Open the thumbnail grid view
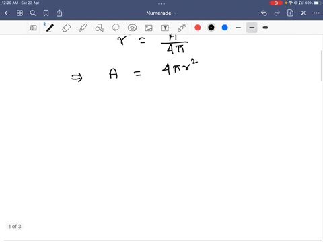The height and width of the screenshot is (242, 323). (20, 13)
